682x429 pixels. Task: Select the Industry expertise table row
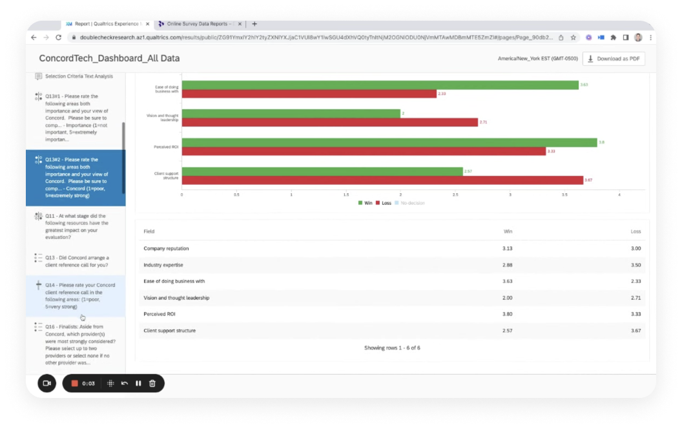[392, 265]
